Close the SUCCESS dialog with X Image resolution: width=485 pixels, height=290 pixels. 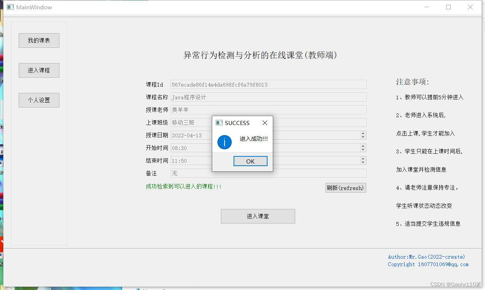coord(265,123)
